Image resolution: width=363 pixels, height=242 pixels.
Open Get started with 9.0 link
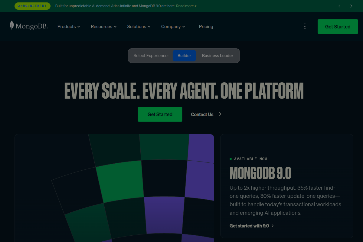click(249, 226)
